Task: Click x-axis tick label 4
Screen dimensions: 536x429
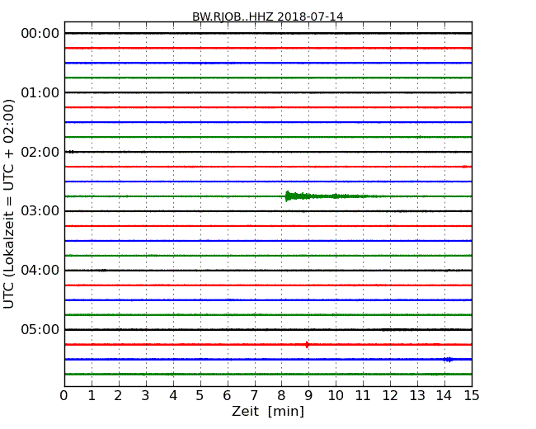Action: 173,396
